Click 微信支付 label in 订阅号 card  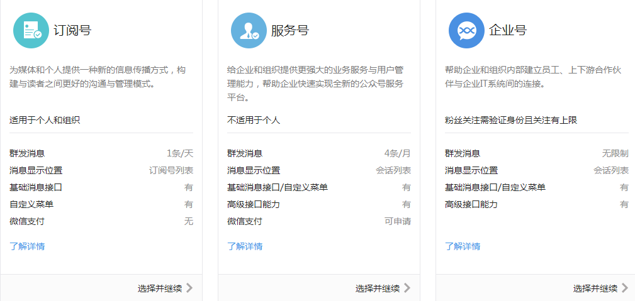pos(27,221)
